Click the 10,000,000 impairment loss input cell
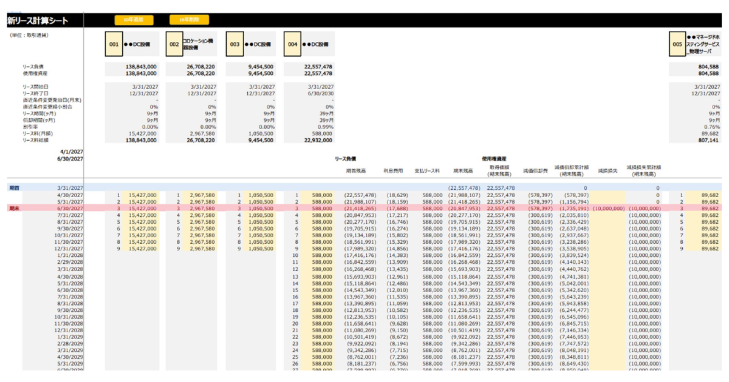 tap(607, 208)
